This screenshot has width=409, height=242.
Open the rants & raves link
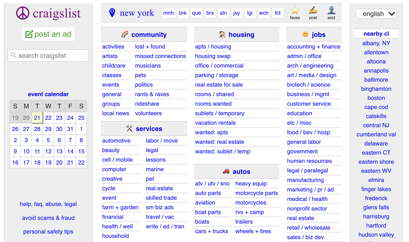coord(152,94)
